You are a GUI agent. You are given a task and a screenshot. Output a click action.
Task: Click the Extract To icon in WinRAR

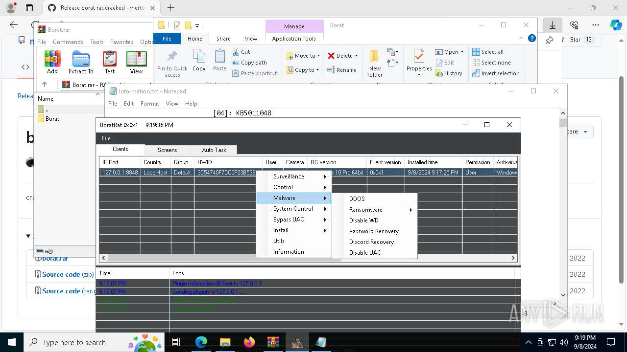pyautogui.click(x=81, y=62)
